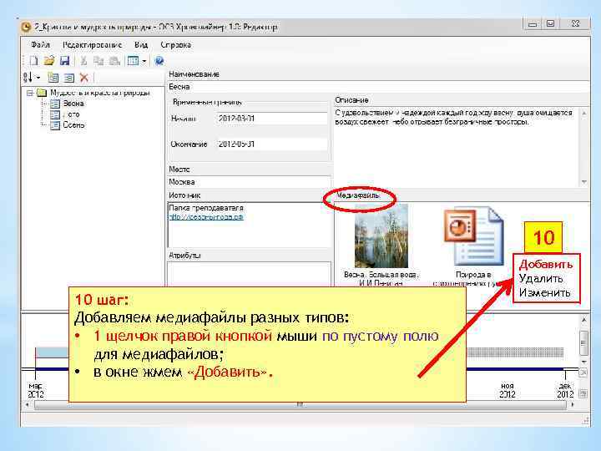Open a file using the folder toolbar icon

(49, 61)
